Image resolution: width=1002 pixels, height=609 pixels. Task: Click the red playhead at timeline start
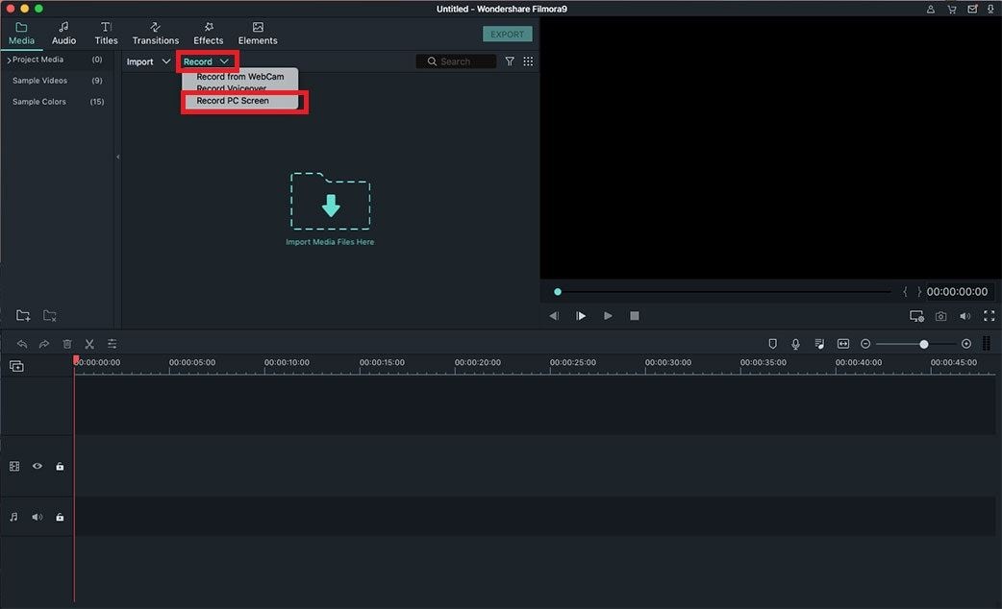pyautogui.click(x=76, y=360)
